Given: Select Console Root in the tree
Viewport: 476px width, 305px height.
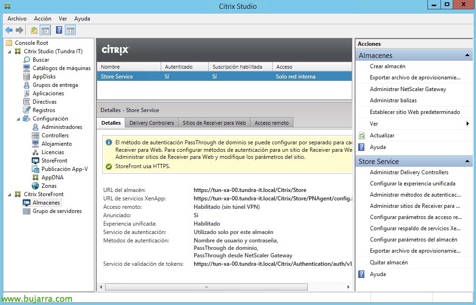Looking at the screenshot, I should [32, 43].
